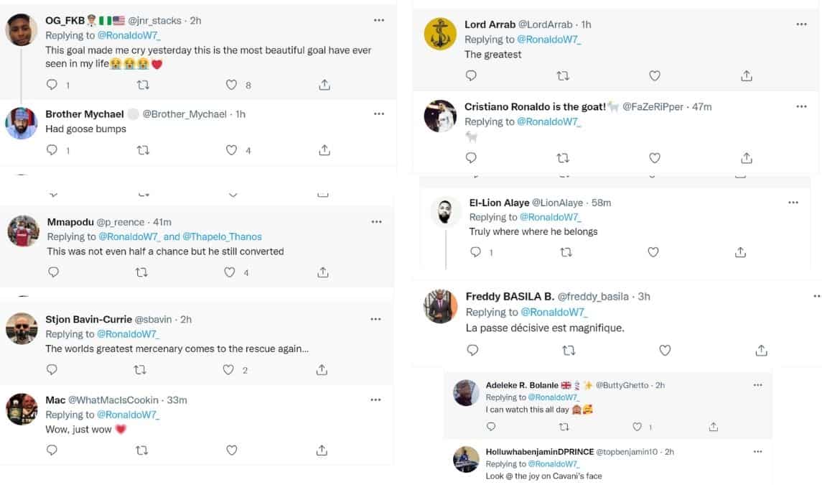Share the FaZeRiPper goat tweet
The image size is (822, 485).
coord(746,157)
